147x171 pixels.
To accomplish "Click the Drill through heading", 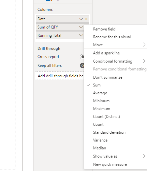I will click(x=49, y=48).
